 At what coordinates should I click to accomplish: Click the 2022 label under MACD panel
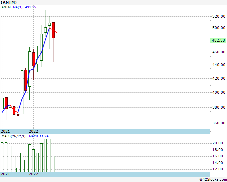pos(33,174)
